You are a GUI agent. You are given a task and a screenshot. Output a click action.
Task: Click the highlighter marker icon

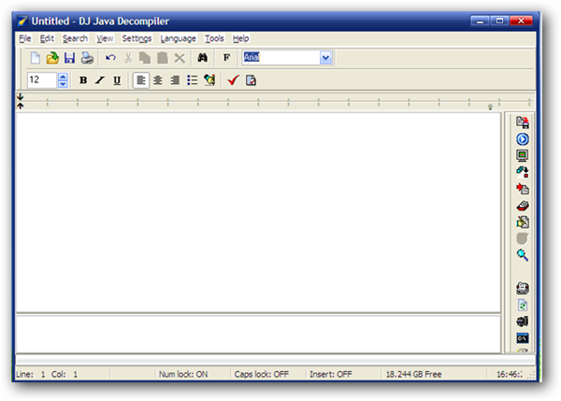coord(209,80)
